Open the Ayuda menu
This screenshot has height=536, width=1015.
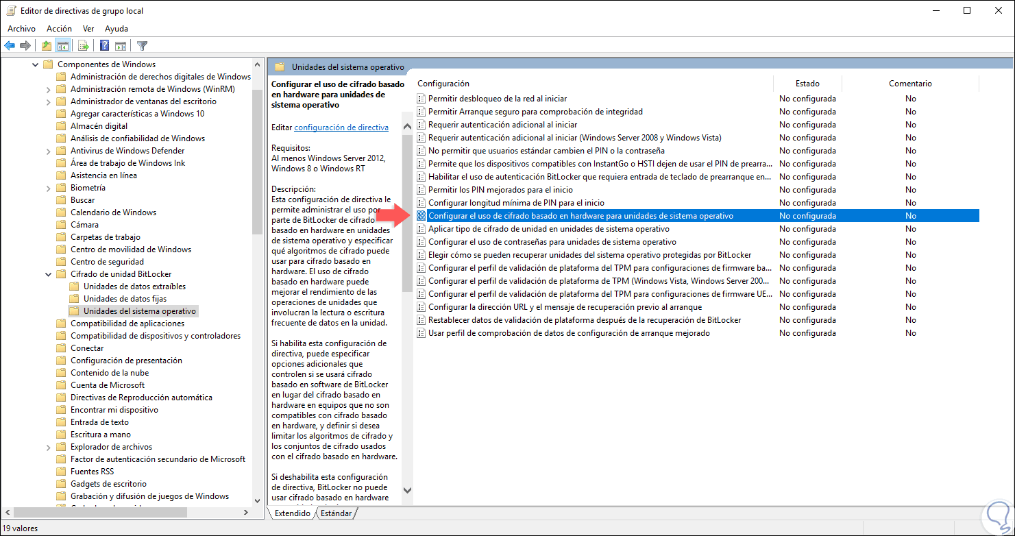(x=117, y=29)
